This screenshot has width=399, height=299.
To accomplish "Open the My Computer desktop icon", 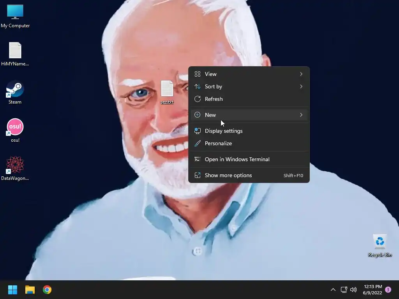I will [15, 16].
